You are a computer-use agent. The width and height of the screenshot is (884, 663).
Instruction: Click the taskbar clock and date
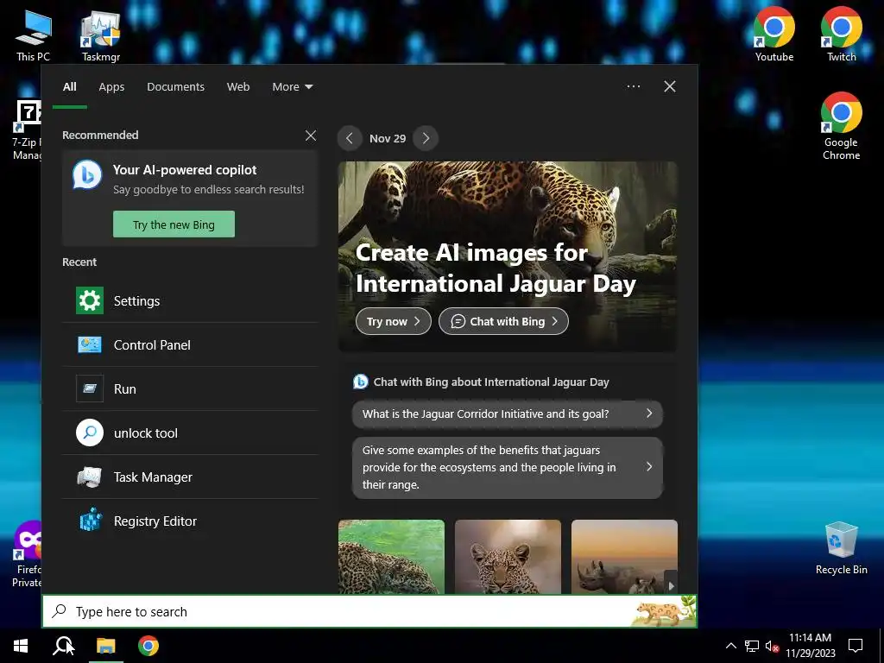(x=810, y=646)
